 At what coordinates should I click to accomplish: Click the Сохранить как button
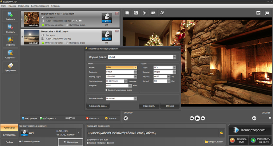[x=98, y=106]
